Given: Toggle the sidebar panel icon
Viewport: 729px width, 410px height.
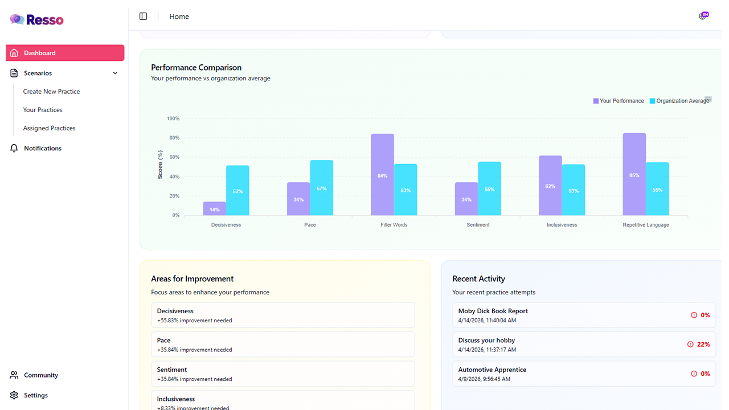Looking at the screenshot, I should [144, 17].
